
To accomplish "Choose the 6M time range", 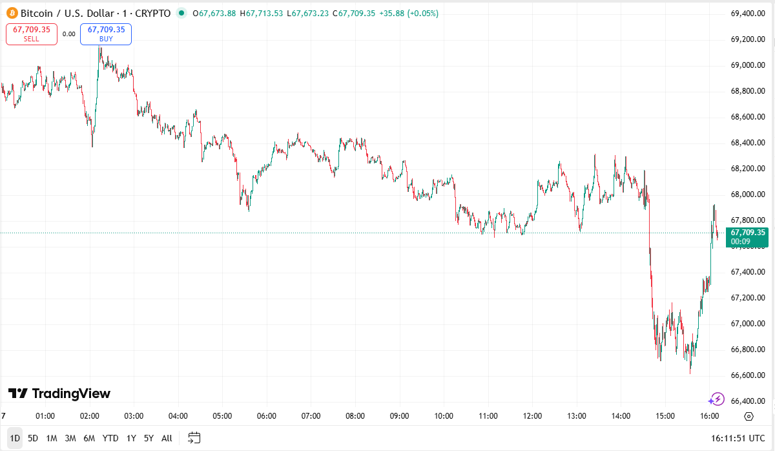I will click(89, 438).
